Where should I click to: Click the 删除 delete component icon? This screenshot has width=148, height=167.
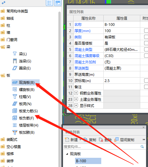101,140
